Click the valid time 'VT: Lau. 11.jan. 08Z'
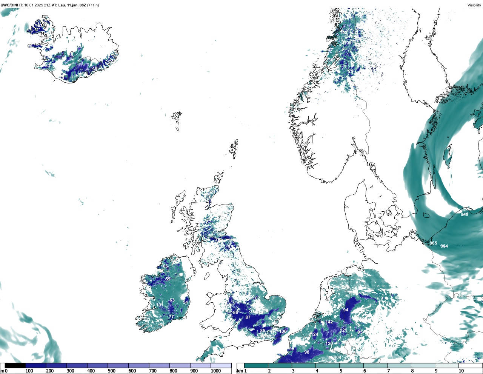 coord(69,5)
